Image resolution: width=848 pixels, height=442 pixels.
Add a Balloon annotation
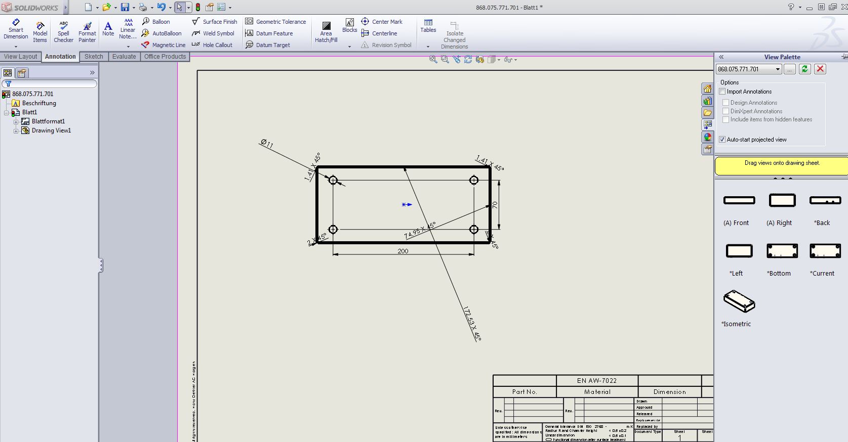156,22
